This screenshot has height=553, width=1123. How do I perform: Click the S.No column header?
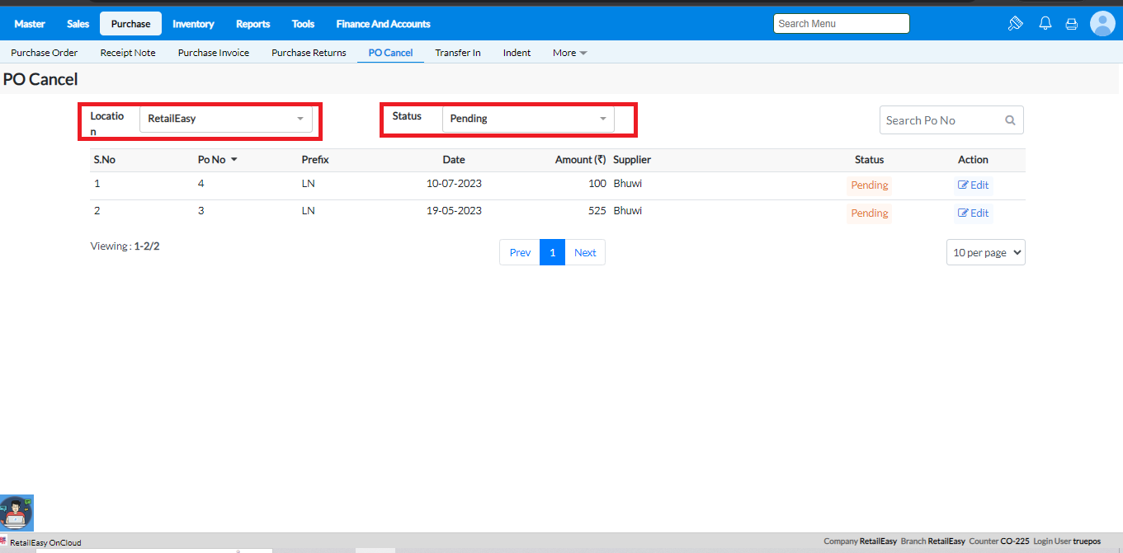[104, 160]
